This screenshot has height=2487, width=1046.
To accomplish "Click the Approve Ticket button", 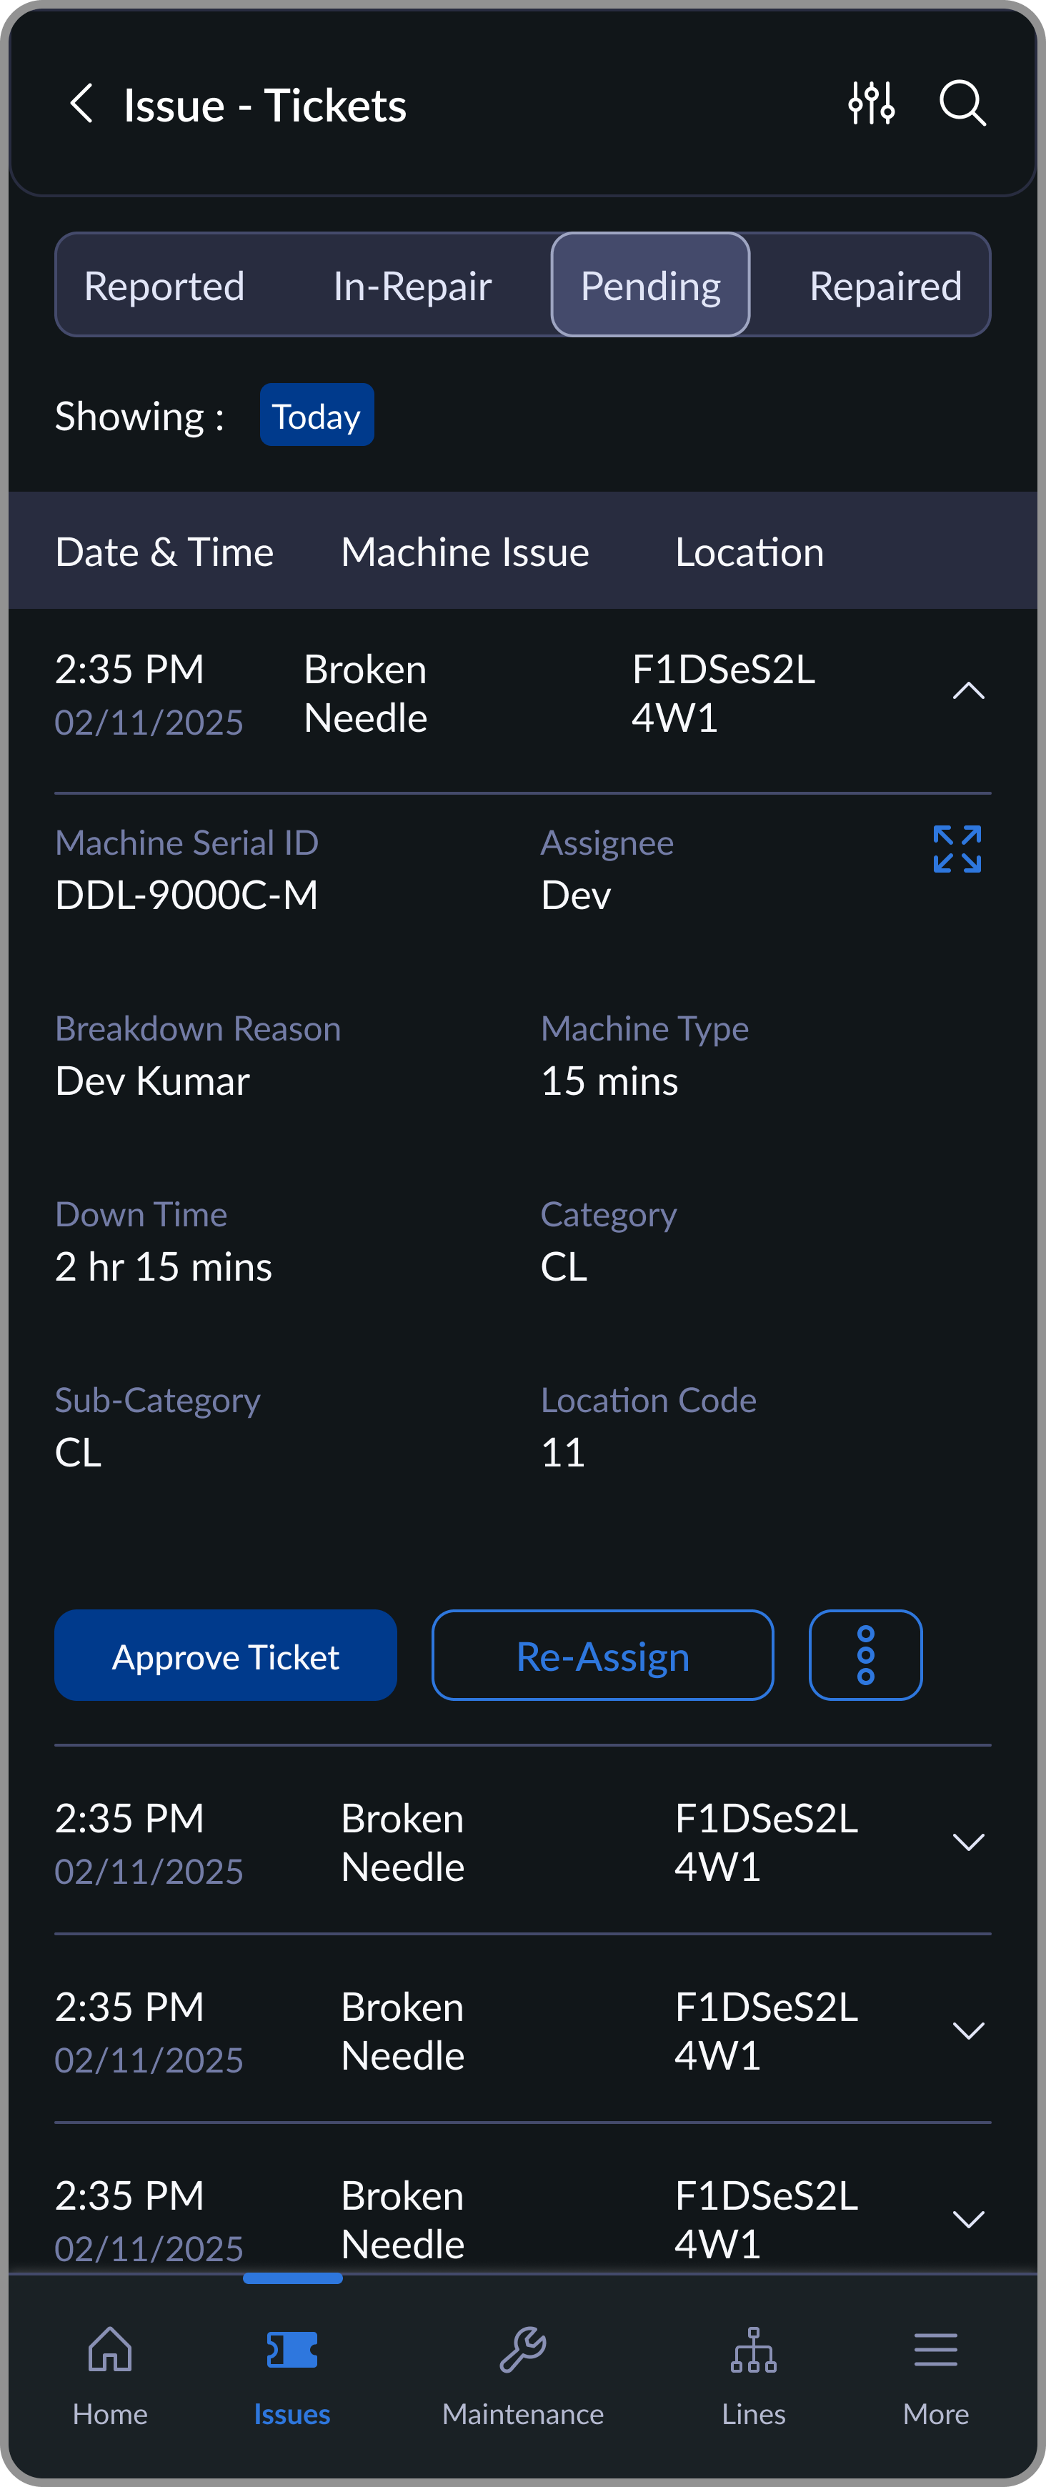I will coord(226,1654).
